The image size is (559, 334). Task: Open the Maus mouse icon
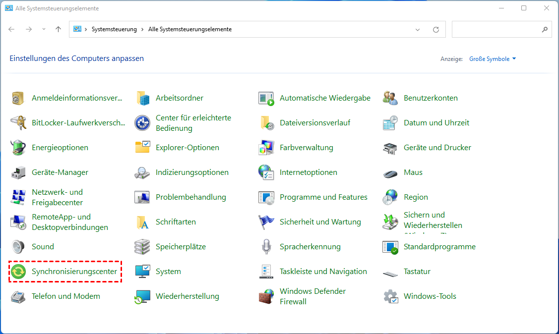[390, 172]
